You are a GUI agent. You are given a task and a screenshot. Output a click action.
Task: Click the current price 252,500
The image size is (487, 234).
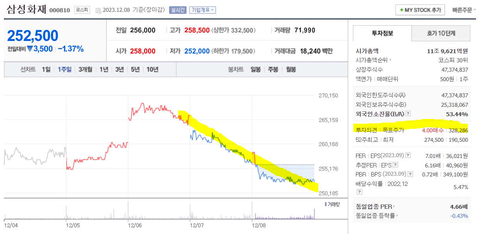pos(33,36)
